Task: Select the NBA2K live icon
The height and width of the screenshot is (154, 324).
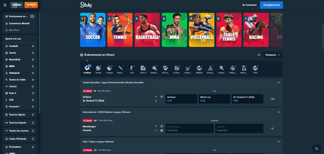Action: pyautogui.click(x=199, y=69)
